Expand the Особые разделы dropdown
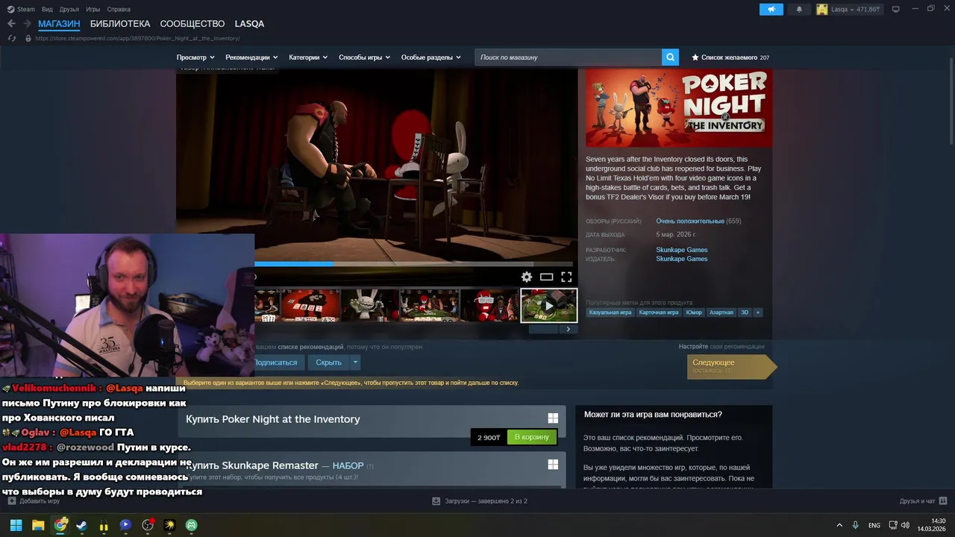 click(431, 57)
